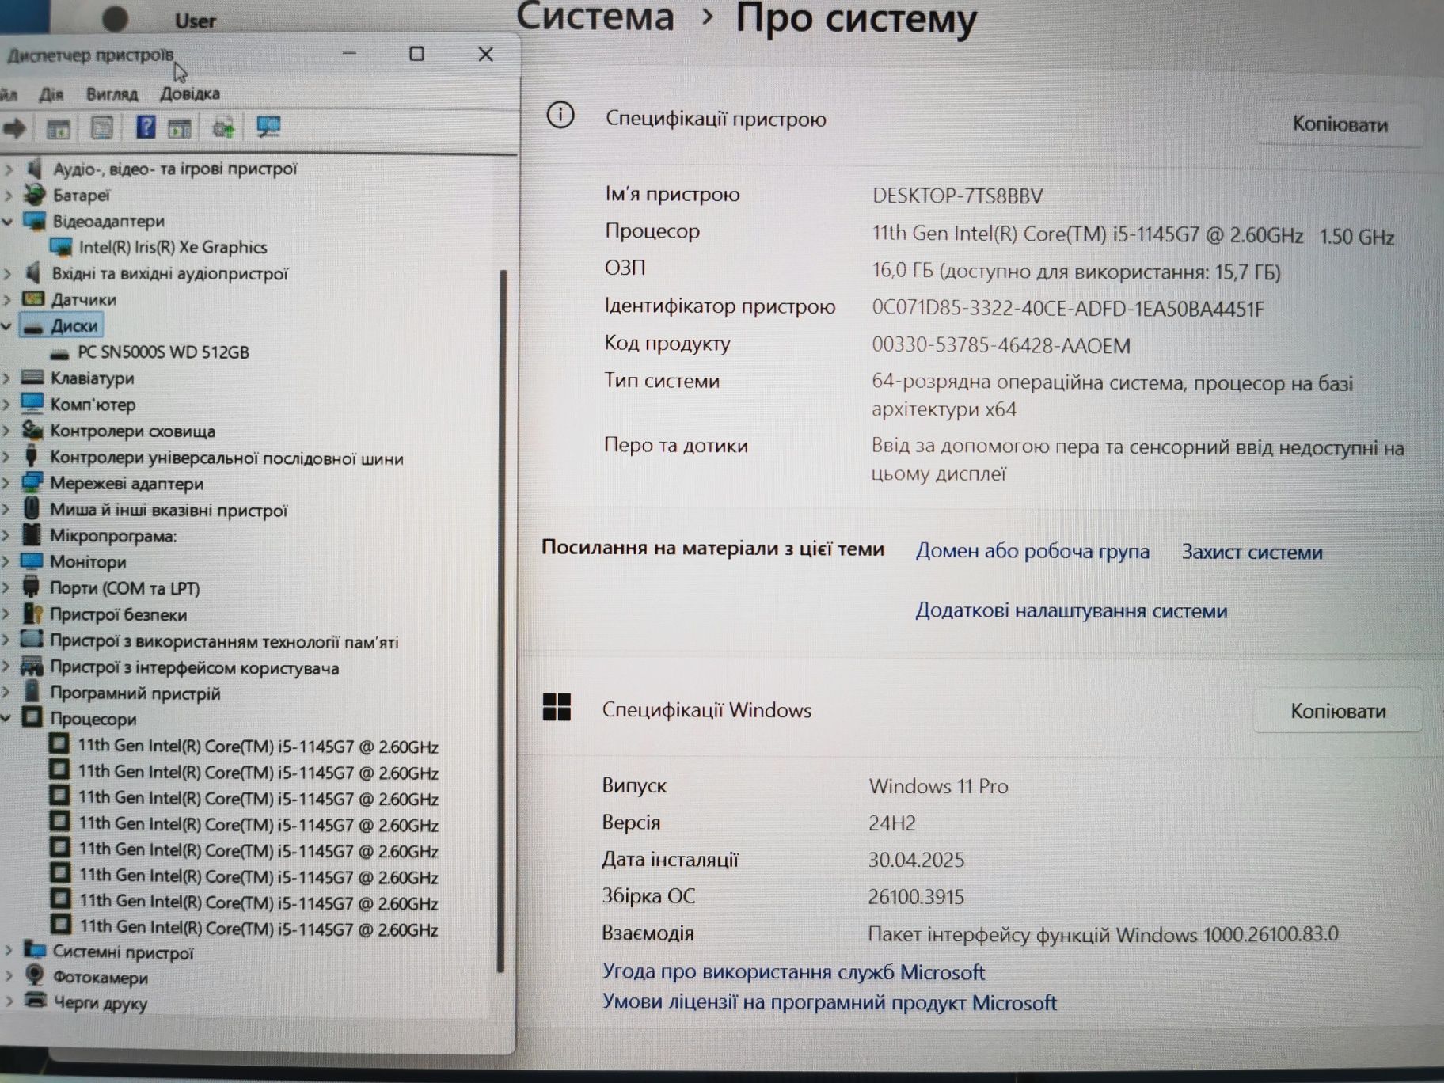Expand the Батареї category
This screenshot has height=1083, width=1444.
coord(8,195)
